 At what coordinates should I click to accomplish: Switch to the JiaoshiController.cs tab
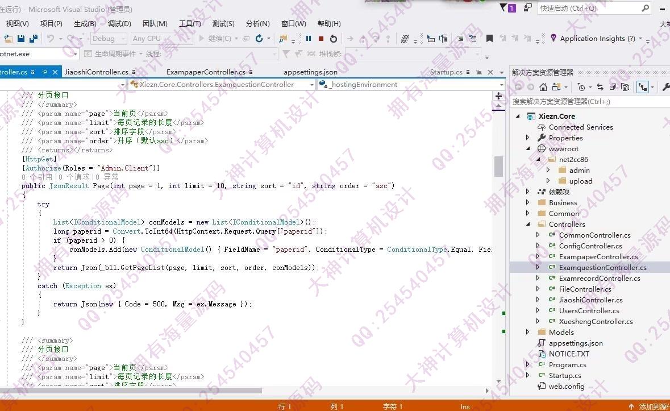[97, 72]
